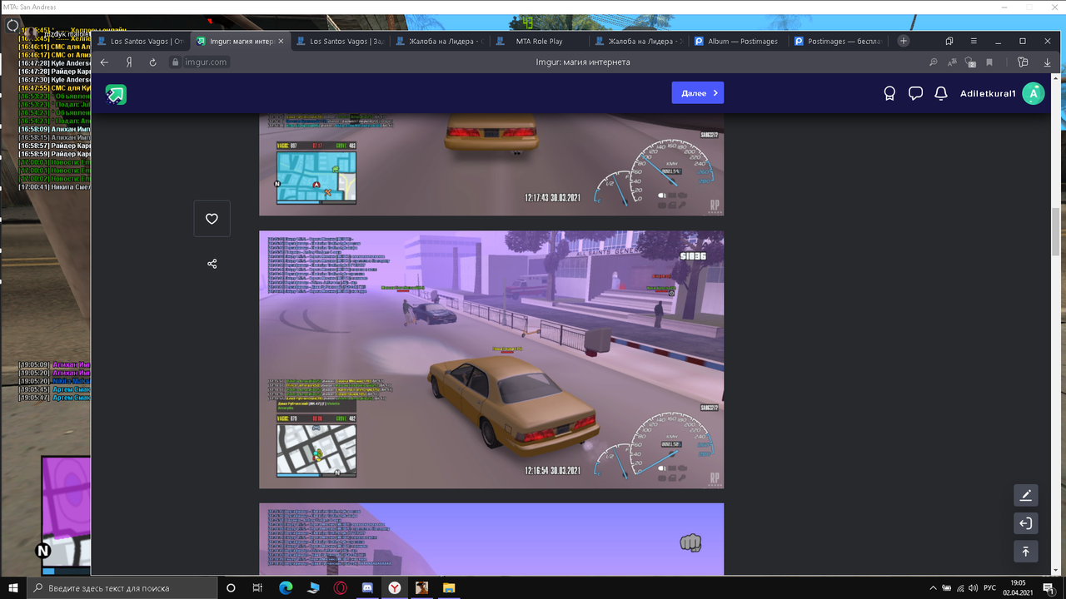Open Imgur notifications bell
1066x599 pixels.
pyautogui.click(x=941, y=94)
